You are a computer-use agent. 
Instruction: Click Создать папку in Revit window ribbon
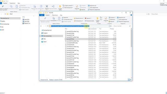coord(60,8)
